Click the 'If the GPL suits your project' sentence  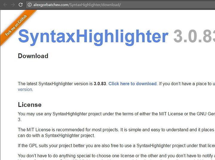[x=116, y=146]
